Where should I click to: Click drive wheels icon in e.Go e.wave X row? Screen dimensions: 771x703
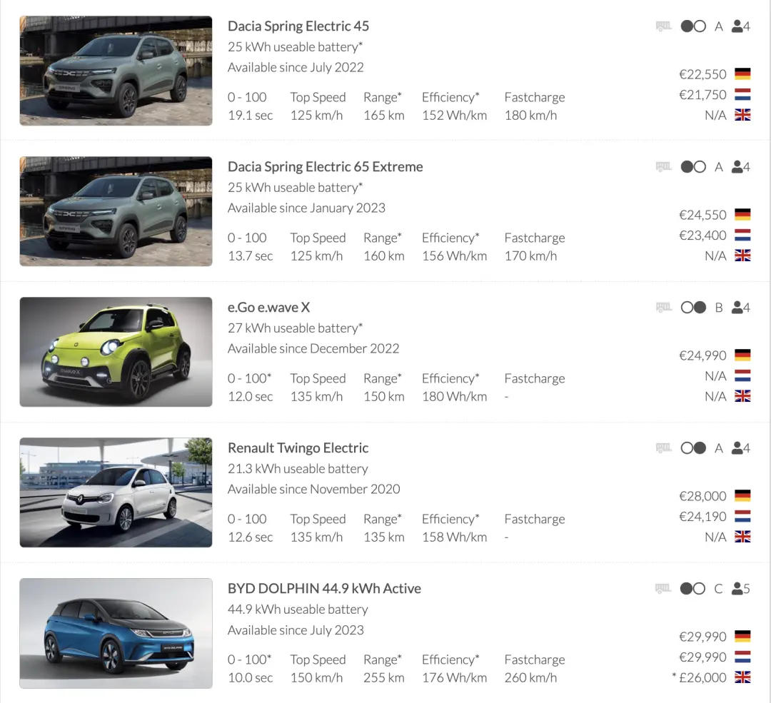click(x=693, y=308)
